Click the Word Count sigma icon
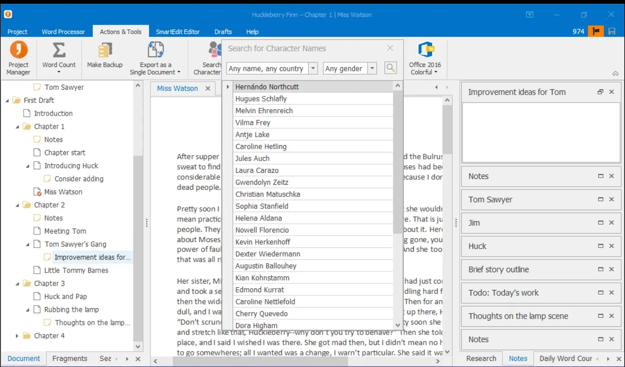The width and height of the screenshot is (625, 367). [x=59, y=50]
